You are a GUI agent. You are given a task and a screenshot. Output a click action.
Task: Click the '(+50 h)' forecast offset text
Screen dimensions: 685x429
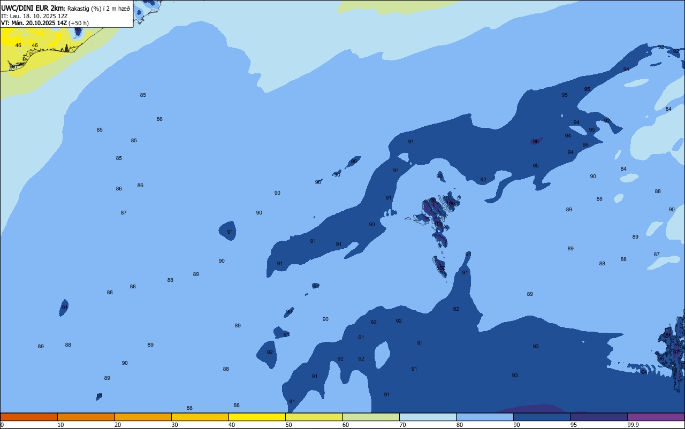(79, 23)
